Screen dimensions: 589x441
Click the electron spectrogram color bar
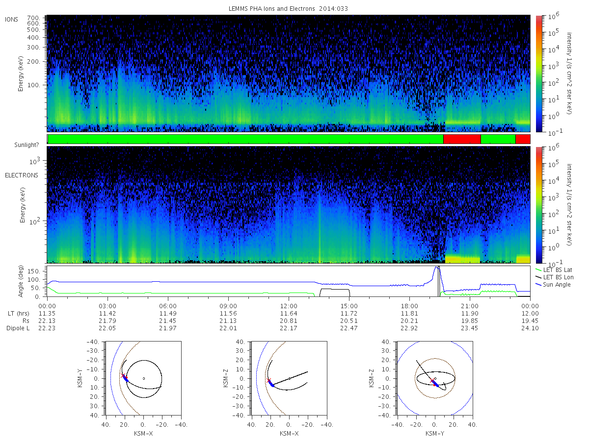[538, 205]
